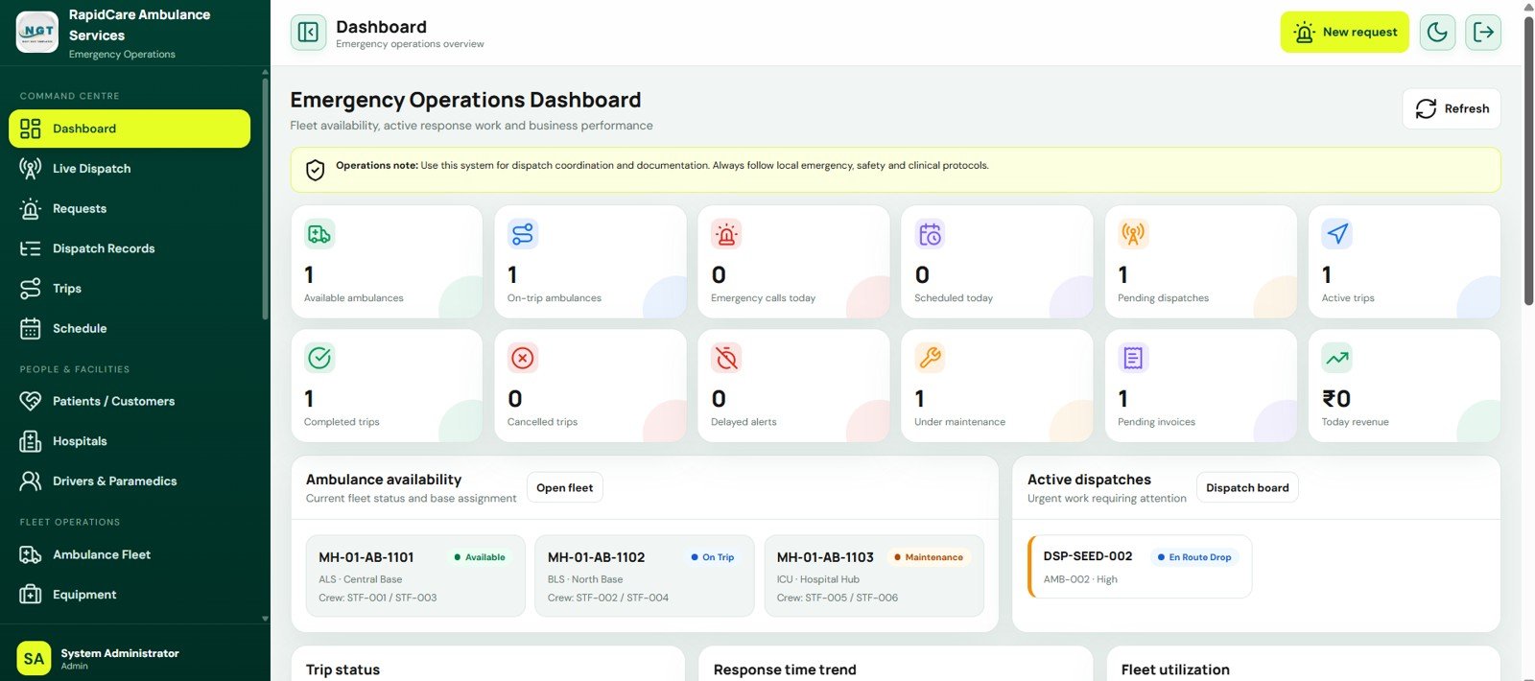Image resolution: width=1535 pixels, height=681 pixels.
Task: Click the Dashboard grid icon in sidebar
Action: pyautogui.click(x=31, y=129)
